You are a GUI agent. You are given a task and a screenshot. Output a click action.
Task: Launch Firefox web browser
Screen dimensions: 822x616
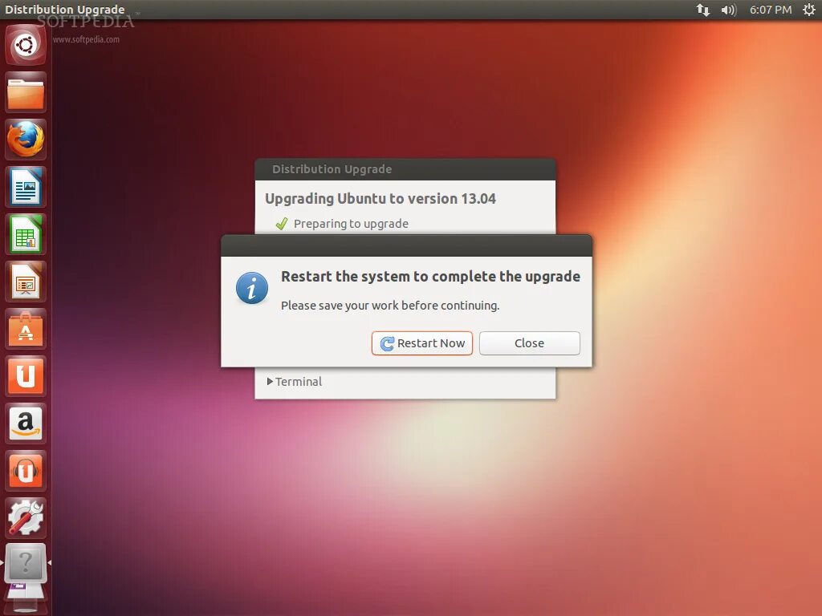pyautogui.click(x=26, y=140)
